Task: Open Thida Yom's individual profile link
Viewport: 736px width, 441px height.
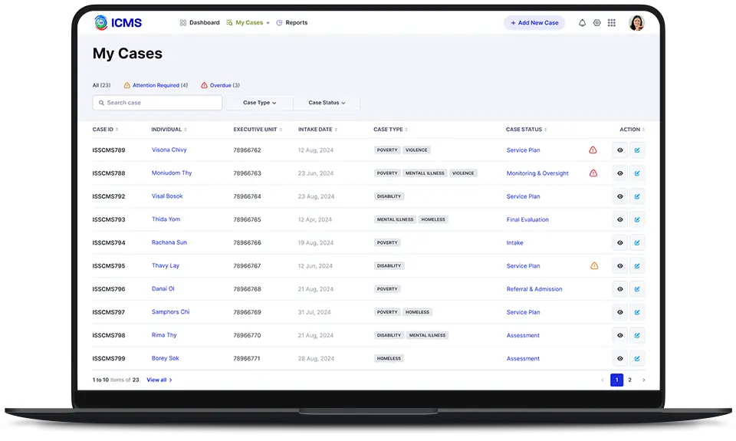Action: [x=166, y=219]
